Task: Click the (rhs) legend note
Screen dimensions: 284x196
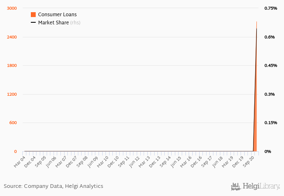Action: coord(75,23)
